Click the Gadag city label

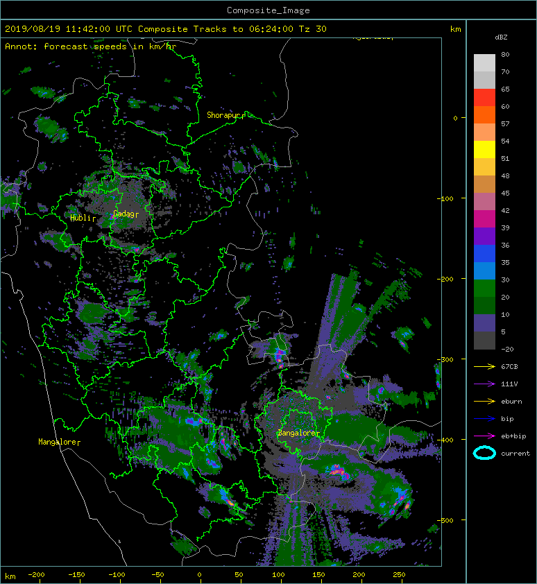click(x=123, y=214)
